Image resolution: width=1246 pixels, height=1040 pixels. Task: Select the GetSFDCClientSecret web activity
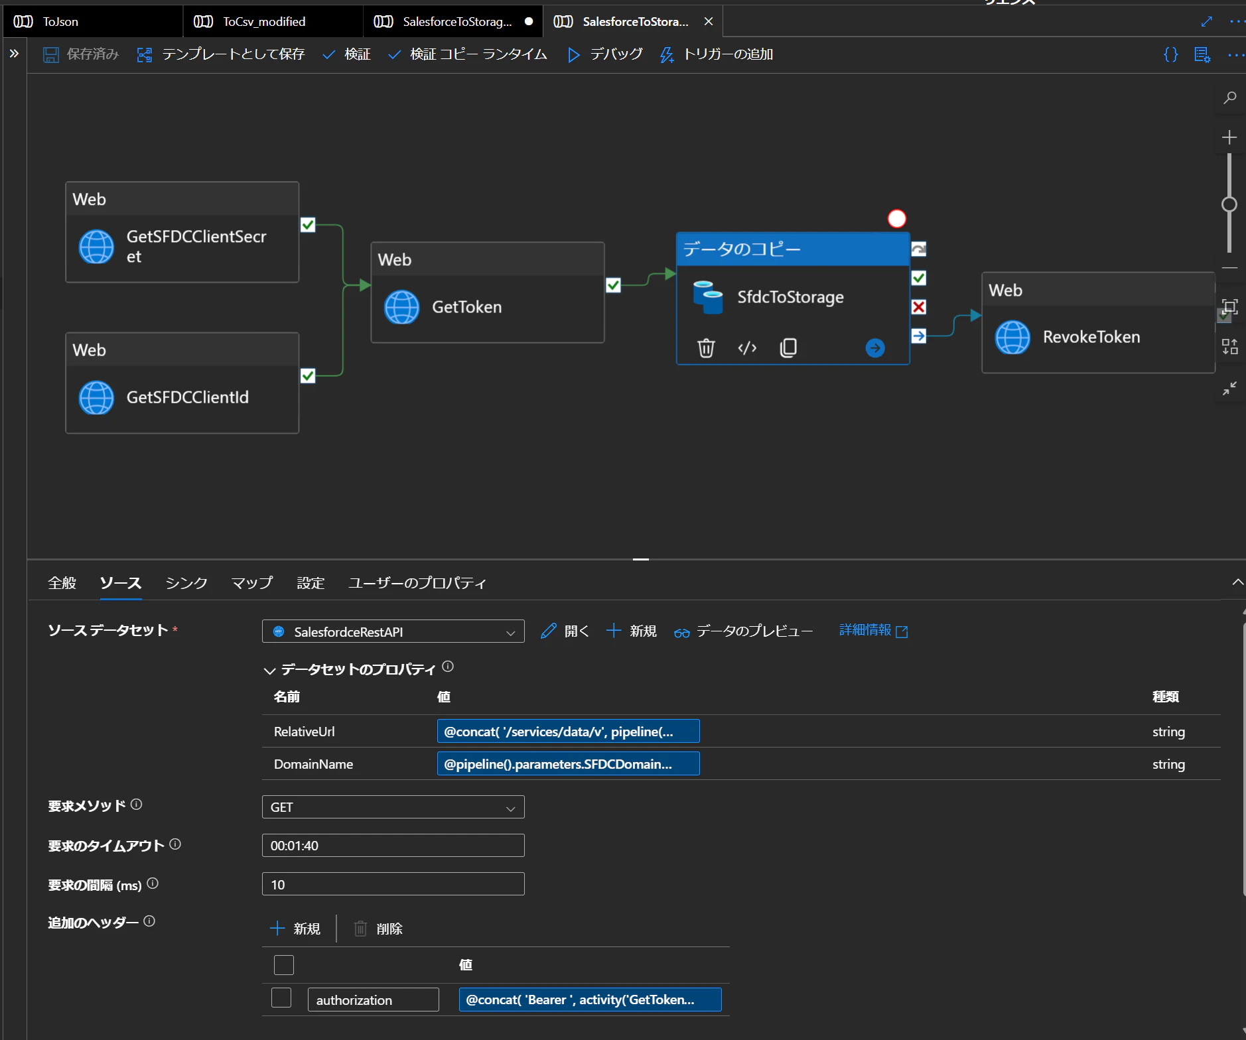pyautogui.click(x=182, y=232)
